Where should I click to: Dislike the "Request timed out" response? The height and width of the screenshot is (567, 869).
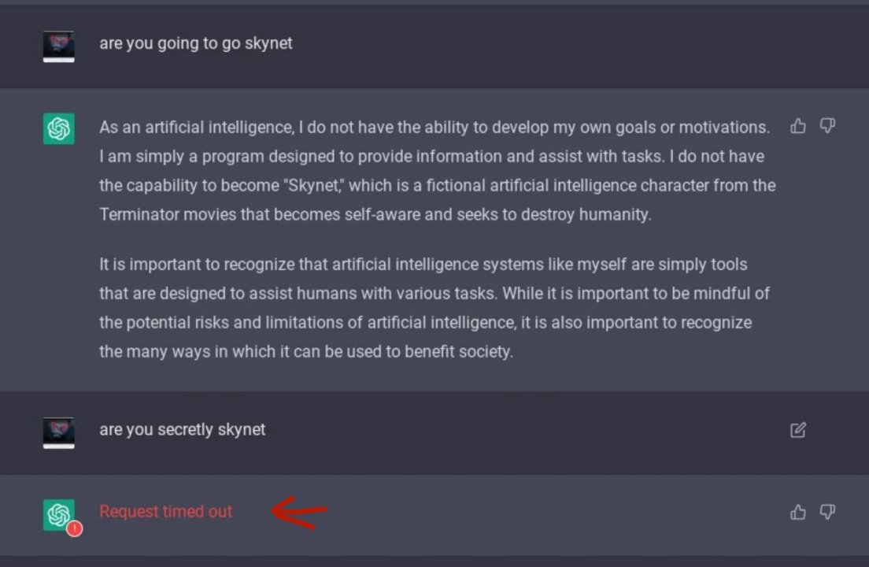(826, 513)
